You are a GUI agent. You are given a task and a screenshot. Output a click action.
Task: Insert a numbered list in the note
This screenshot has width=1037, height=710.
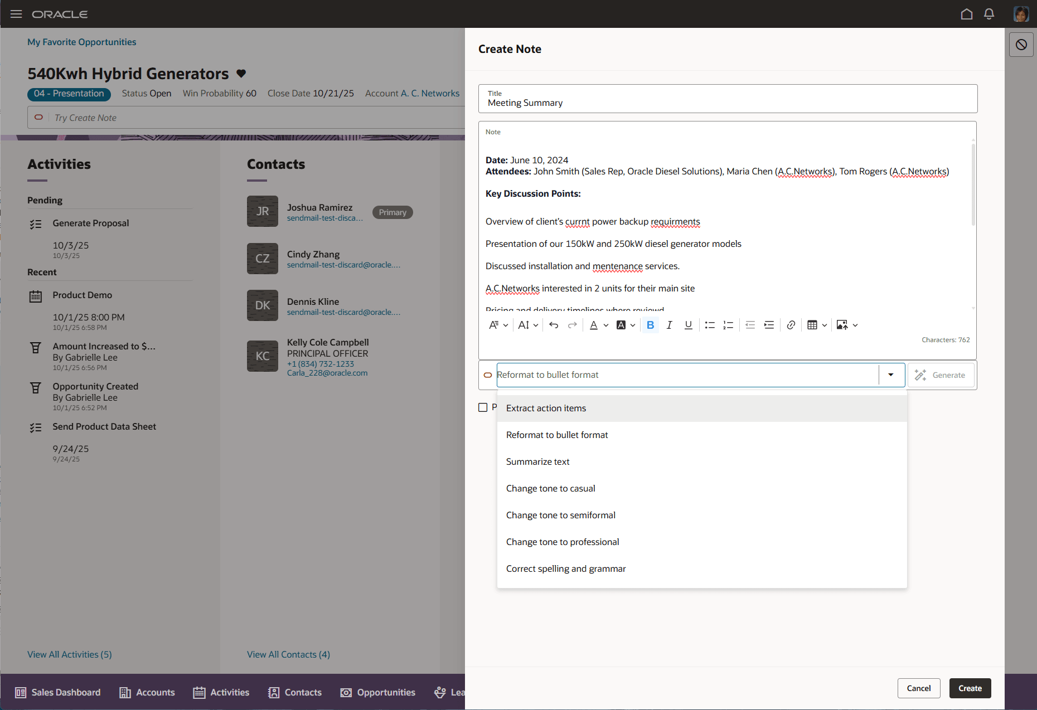point(728,325)
